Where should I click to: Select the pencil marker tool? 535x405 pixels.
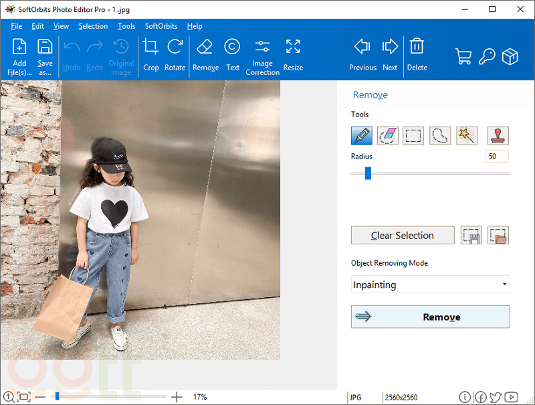coord(361,135)
